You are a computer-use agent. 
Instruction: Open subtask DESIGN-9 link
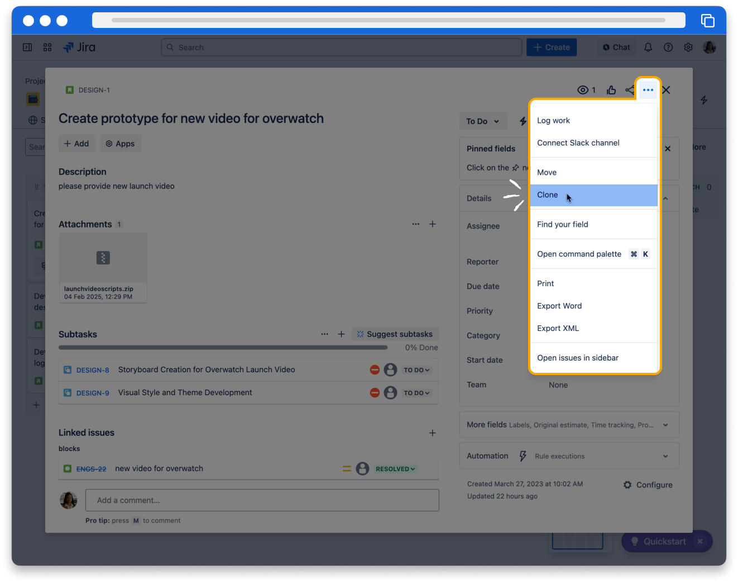coord(93,393)
